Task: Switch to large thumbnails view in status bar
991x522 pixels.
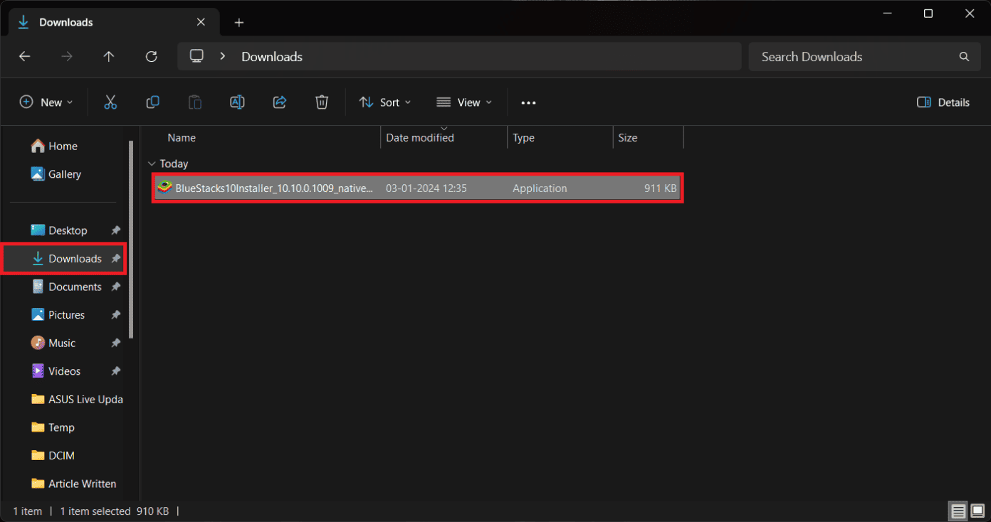Action: (x=976, y=511)
